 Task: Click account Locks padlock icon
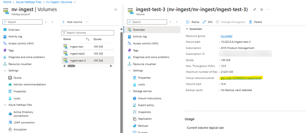click(10, 98)
